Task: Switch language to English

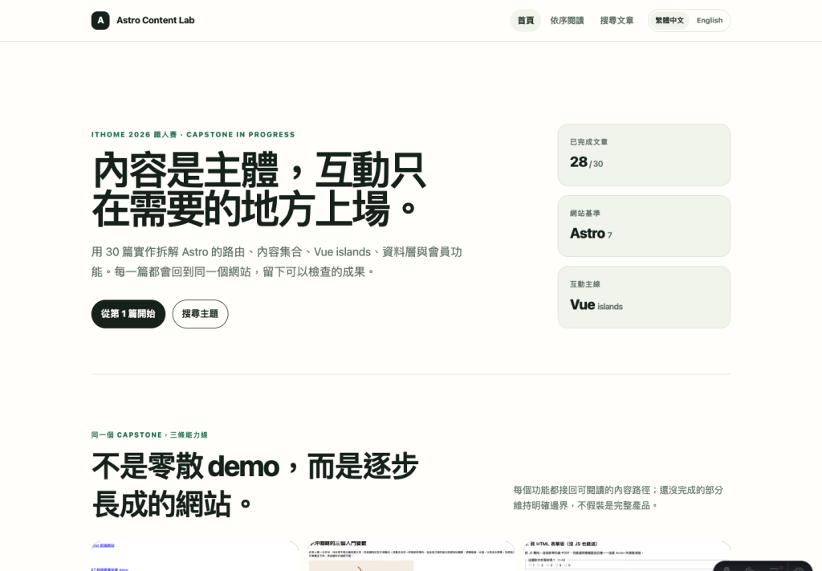Action: (710, 20)
